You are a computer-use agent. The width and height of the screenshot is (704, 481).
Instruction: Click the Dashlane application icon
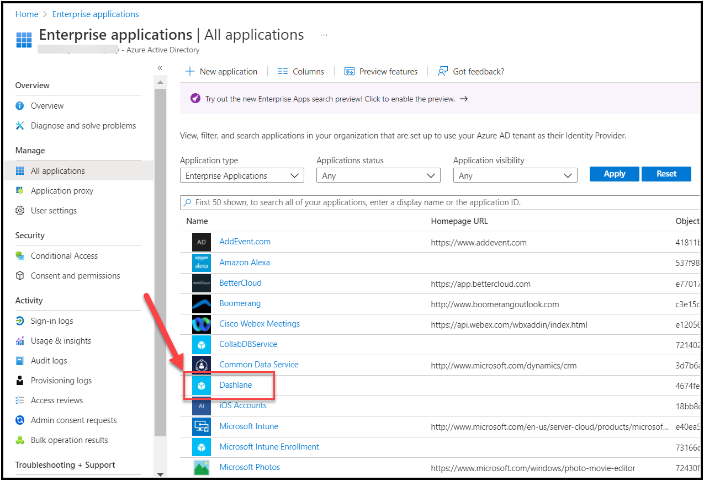202,386
